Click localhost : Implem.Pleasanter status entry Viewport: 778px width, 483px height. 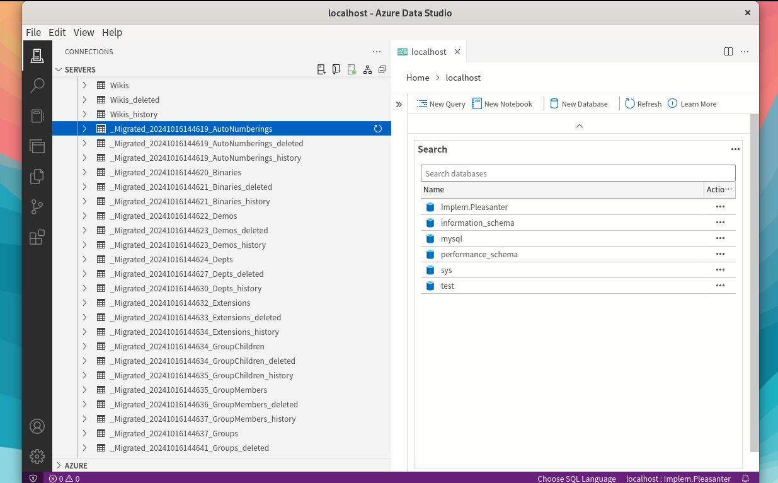[678, 479]
